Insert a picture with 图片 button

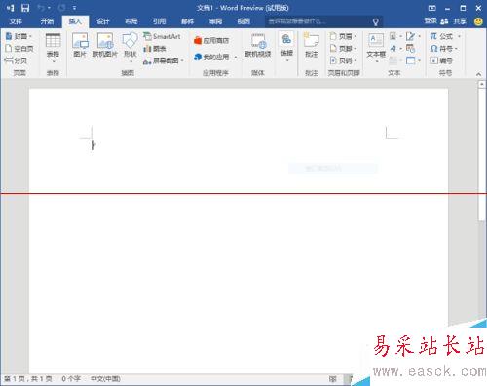click(x=80, y=45)
